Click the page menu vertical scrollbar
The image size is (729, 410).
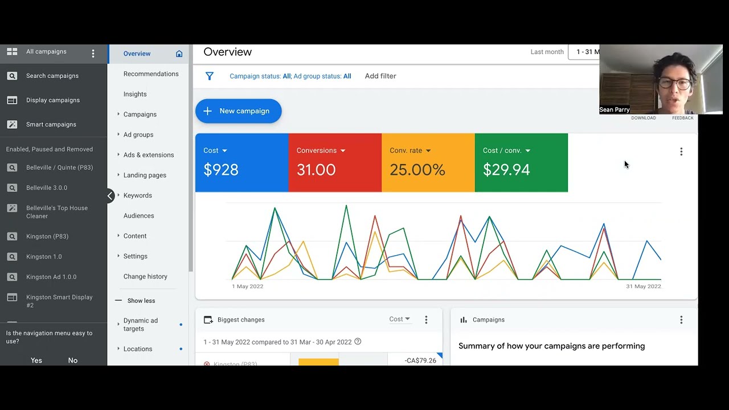[191, 159]
